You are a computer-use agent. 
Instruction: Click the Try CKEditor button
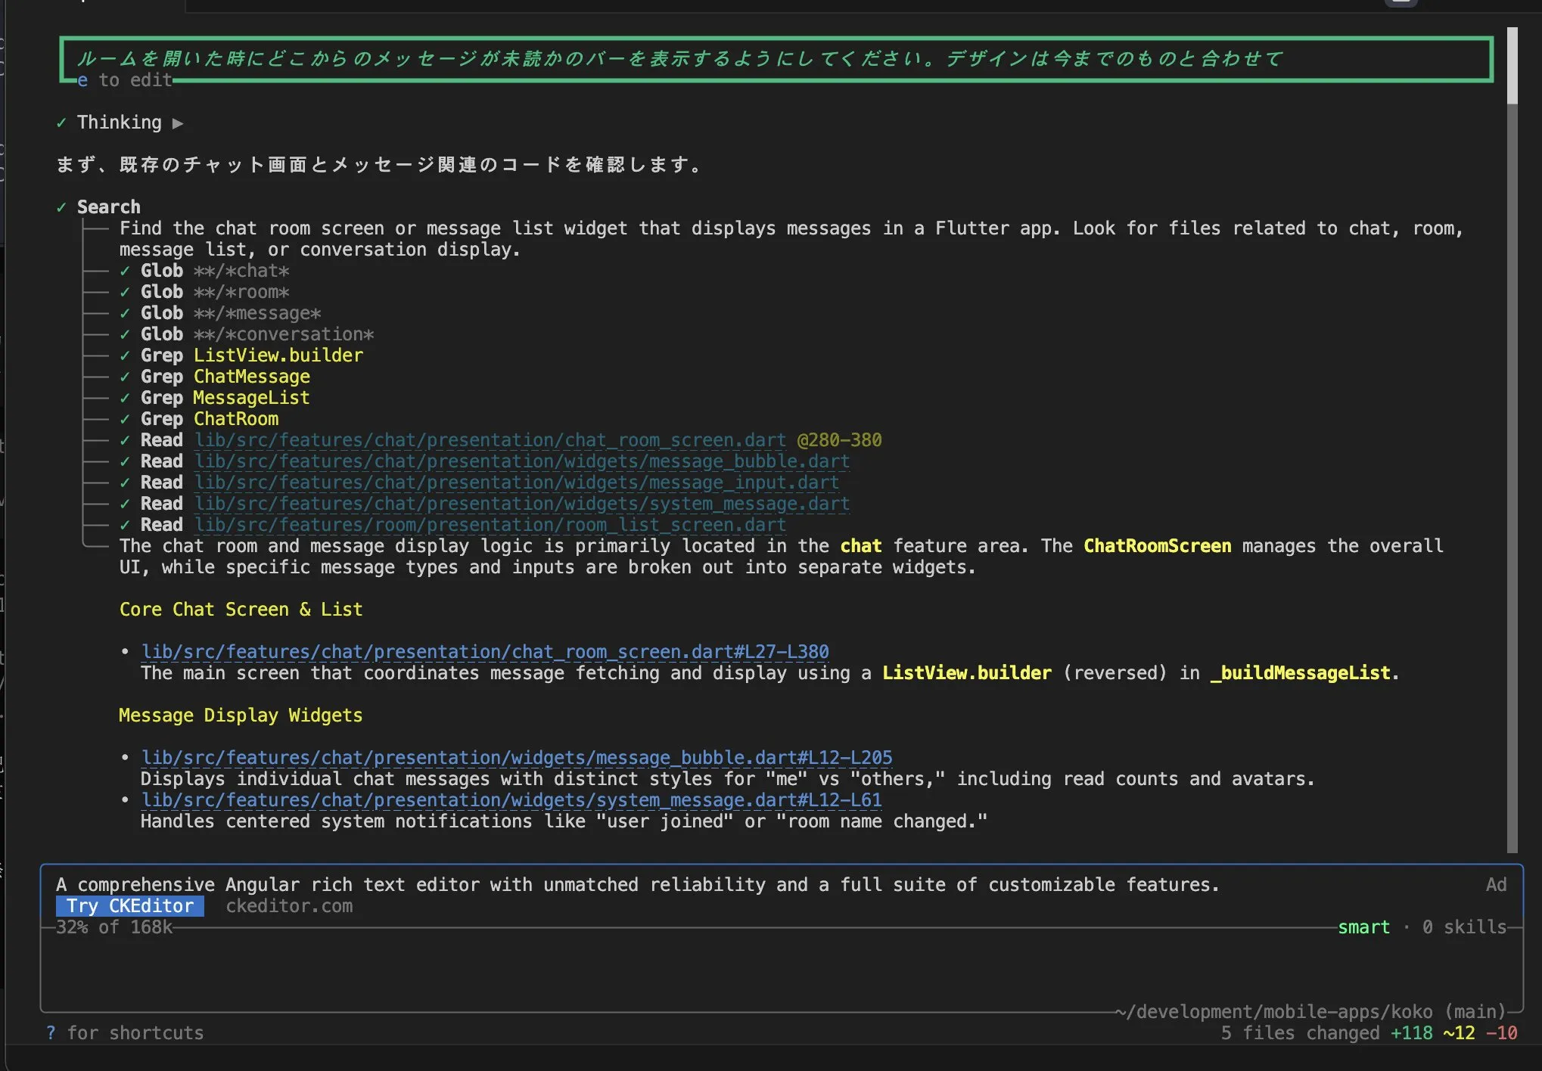tap(130, 906)
